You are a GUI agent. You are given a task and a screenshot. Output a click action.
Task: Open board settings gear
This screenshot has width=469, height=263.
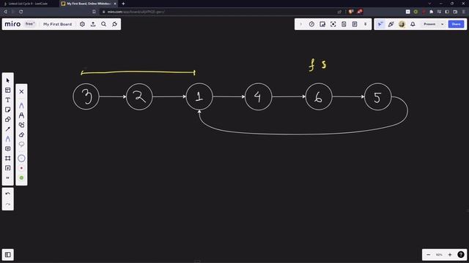tap(82, 24)
